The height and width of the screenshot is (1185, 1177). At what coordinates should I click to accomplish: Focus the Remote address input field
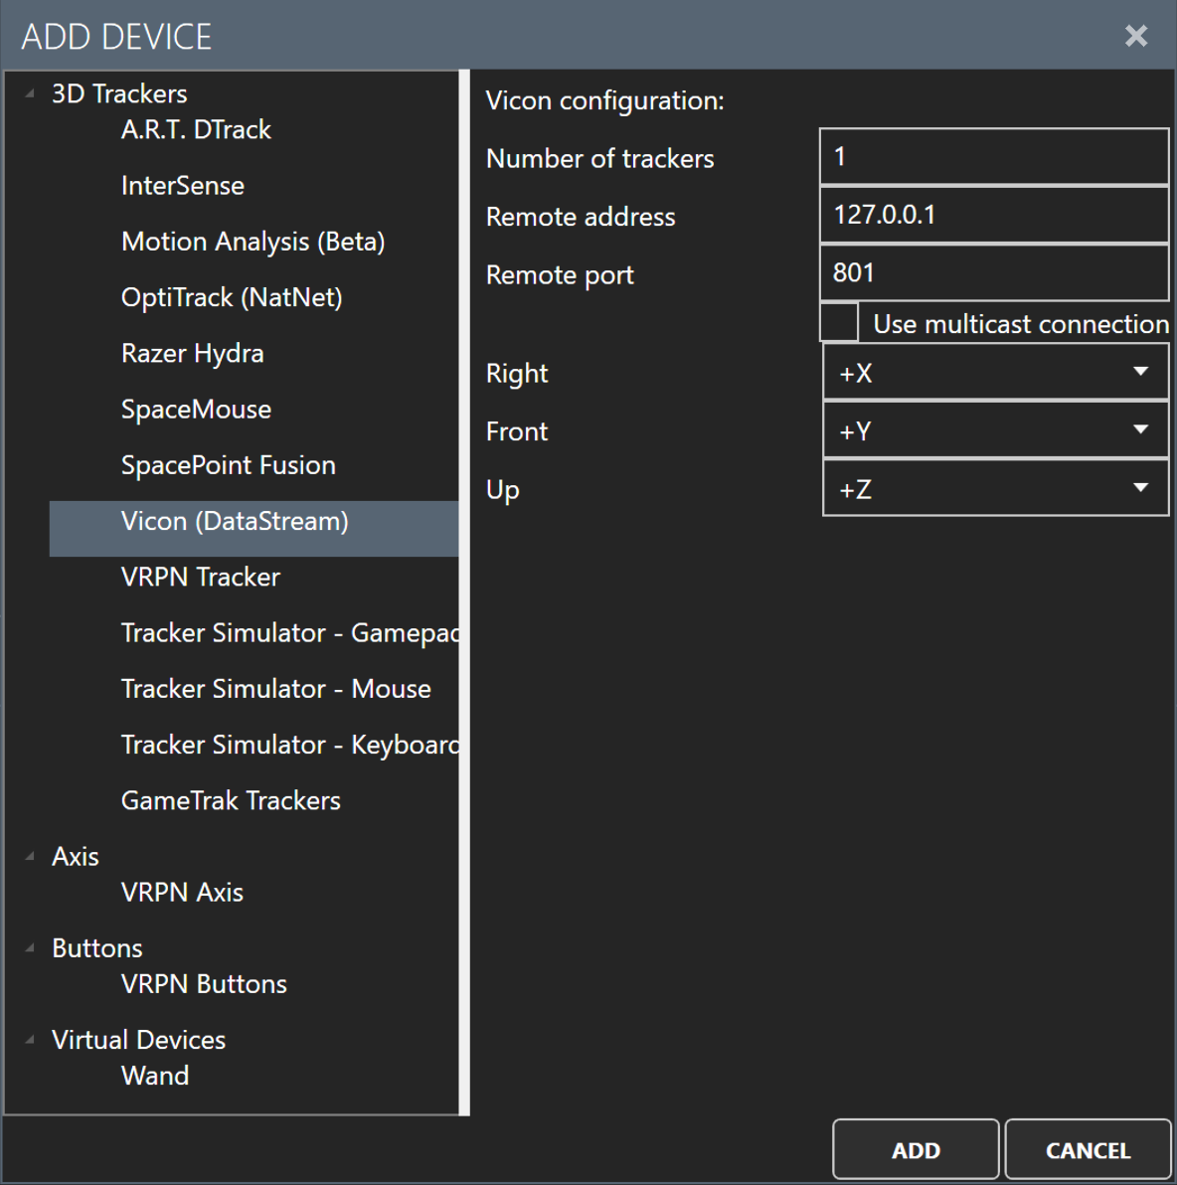click(x=994, y=215)
